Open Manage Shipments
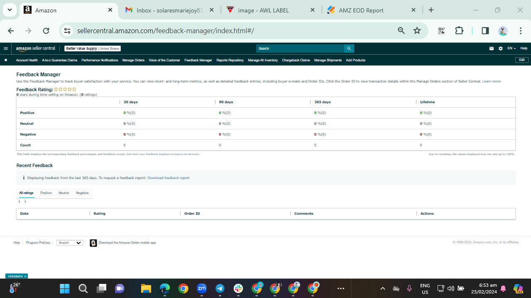Viewport: 531px width, 298px height. pyautogui.click(x=328, y=60)
